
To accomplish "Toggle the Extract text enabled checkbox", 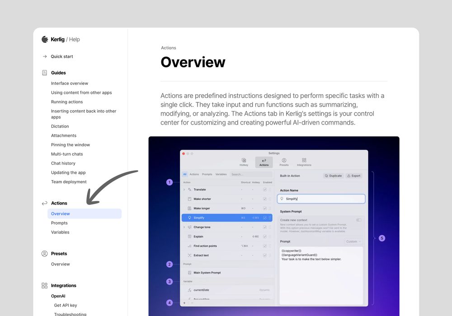I will coord(264,255).
